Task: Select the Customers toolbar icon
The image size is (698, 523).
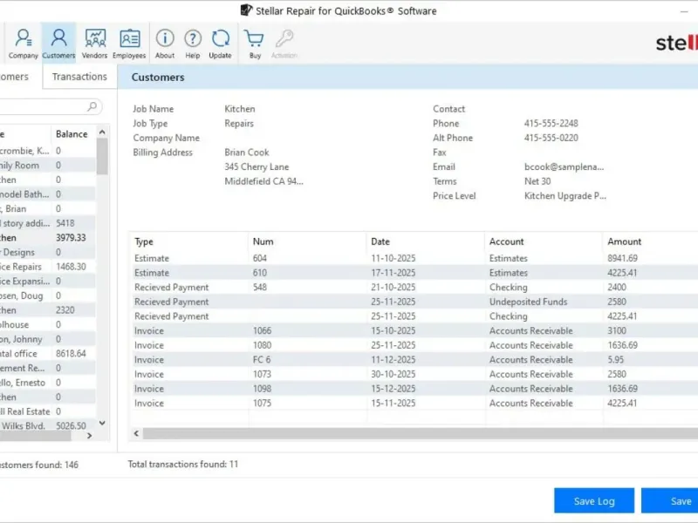Action: point(58,43)
